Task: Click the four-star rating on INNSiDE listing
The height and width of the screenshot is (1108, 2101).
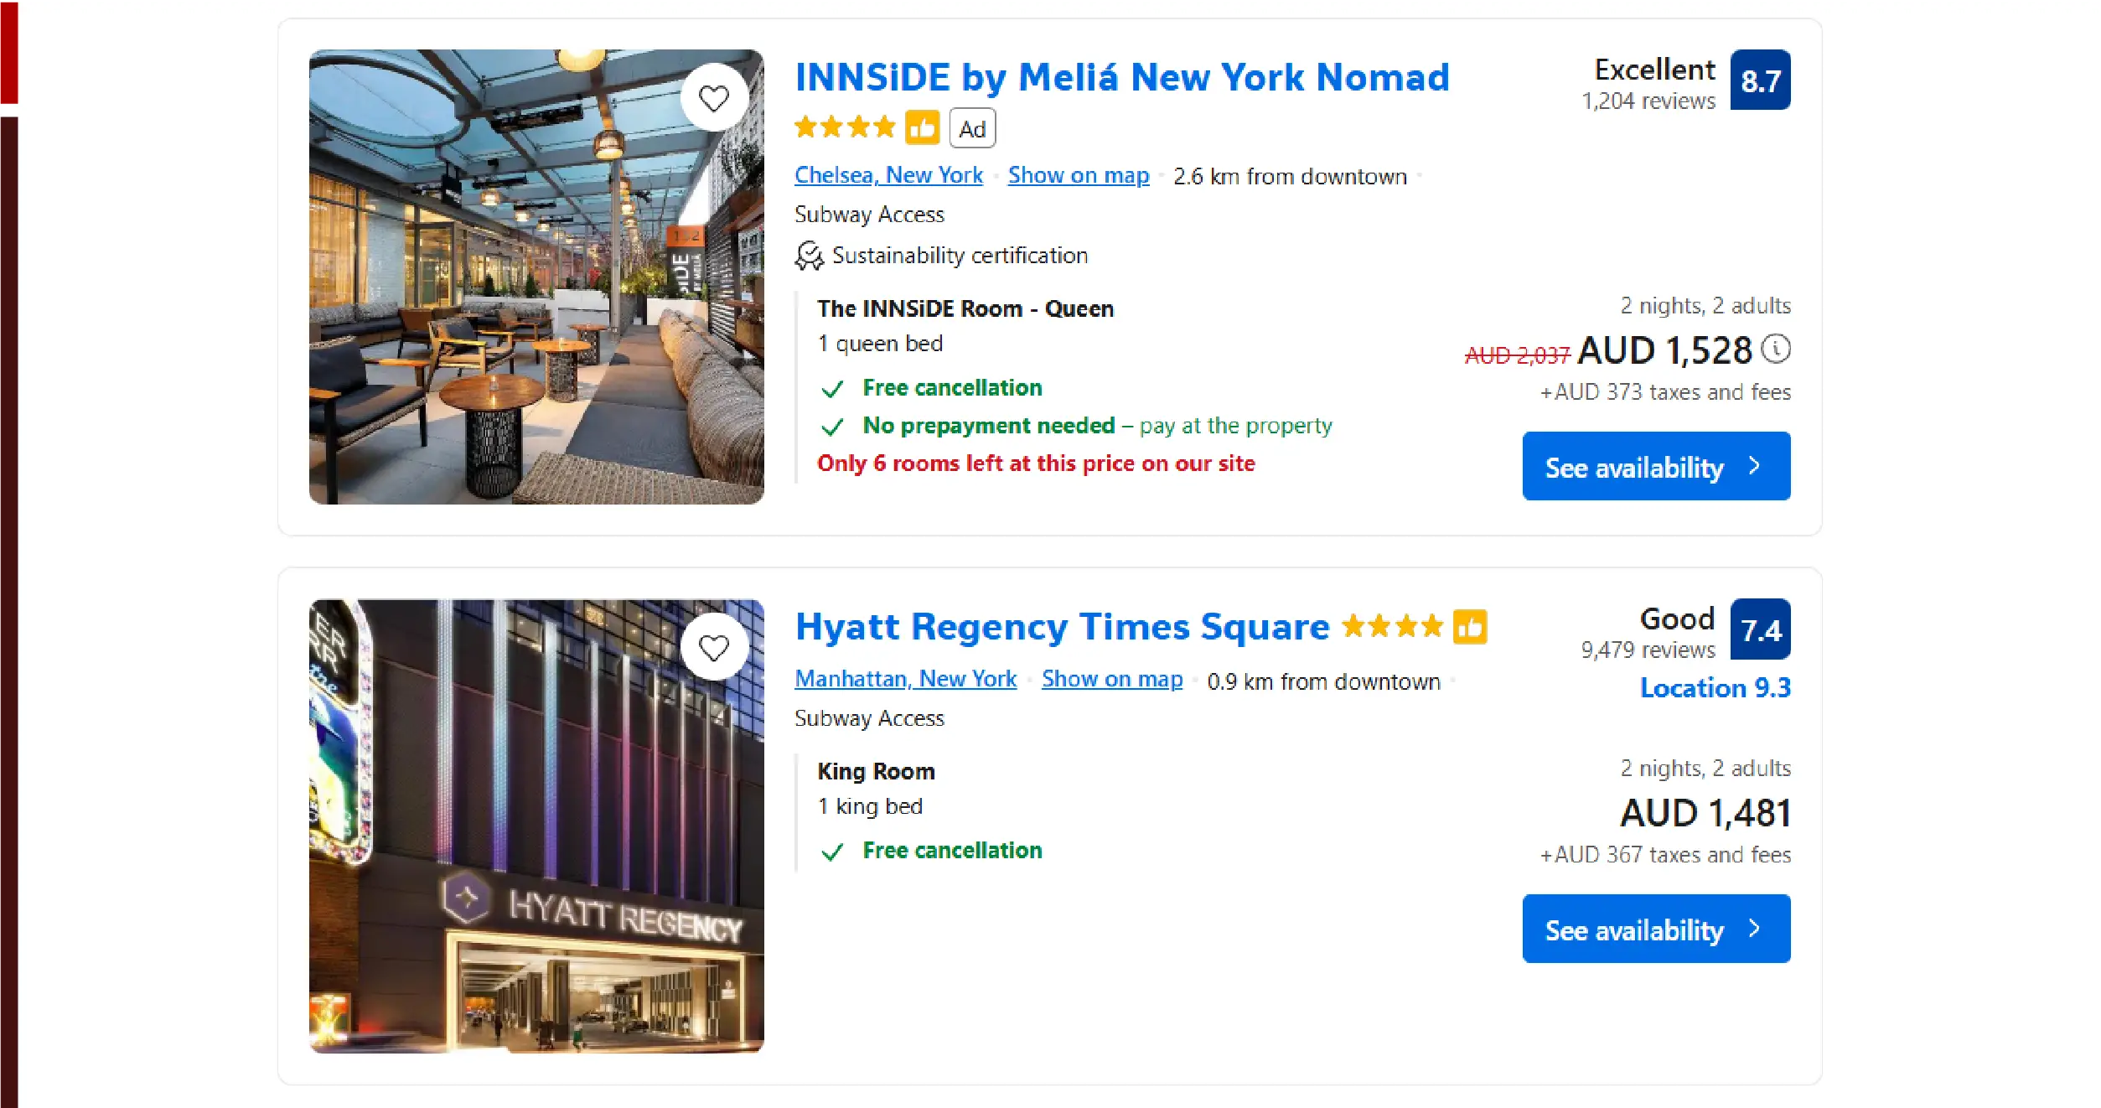Action: (x=845, y=127)
